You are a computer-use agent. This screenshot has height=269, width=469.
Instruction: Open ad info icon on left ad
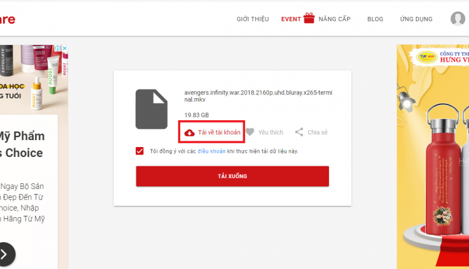click(x=58, y=48)
